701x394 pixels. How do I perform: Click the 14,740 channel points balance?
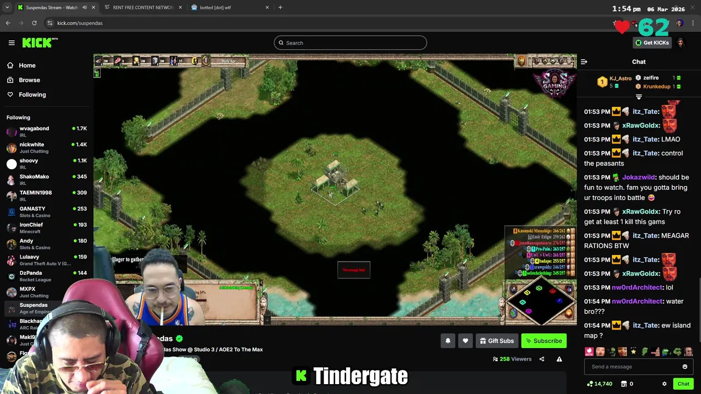point(600,384)
